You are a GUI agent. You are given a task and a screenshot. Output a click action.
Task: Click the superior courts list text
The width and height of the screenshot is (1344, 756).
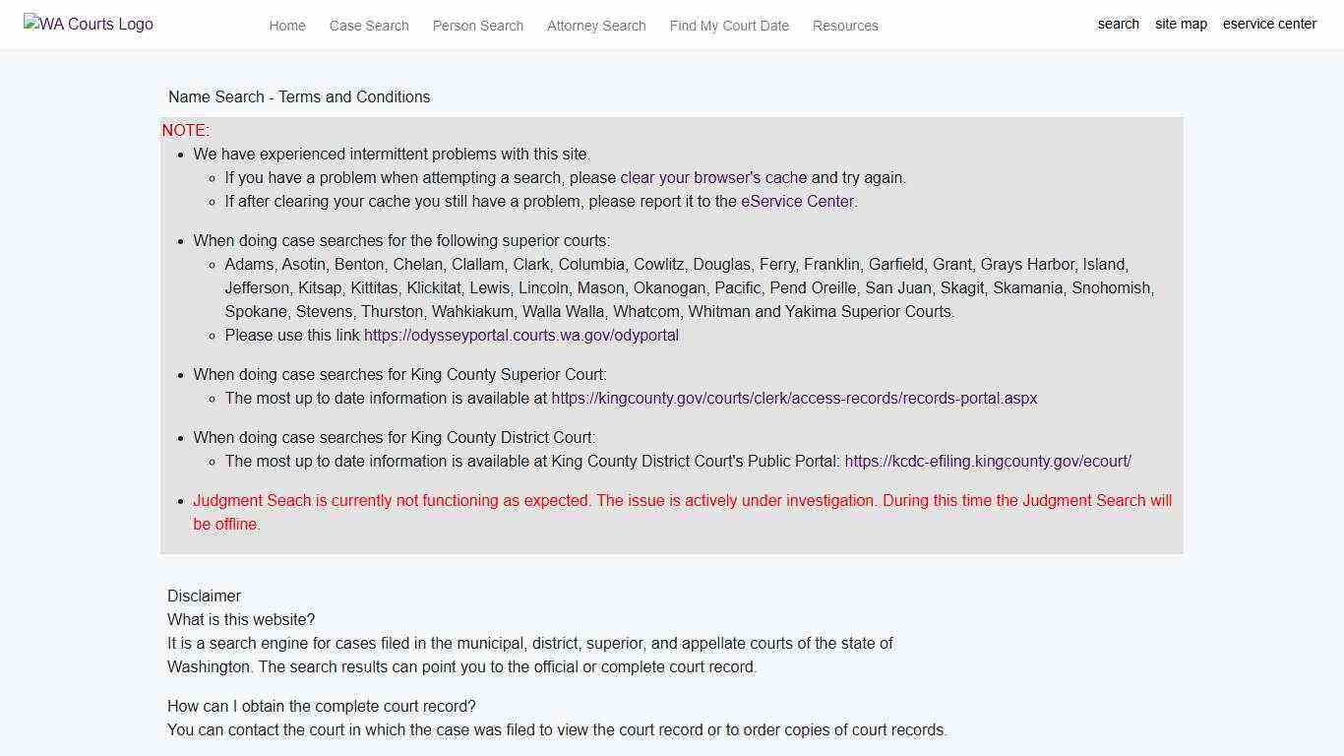coord(676,287)
